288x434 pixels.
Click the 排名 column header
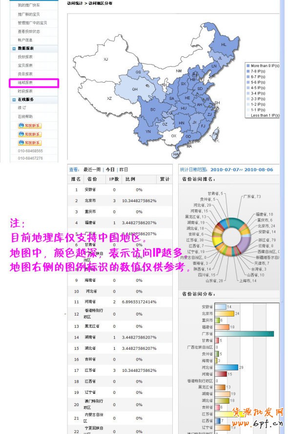pyautogui.click(x=76, y=179)
